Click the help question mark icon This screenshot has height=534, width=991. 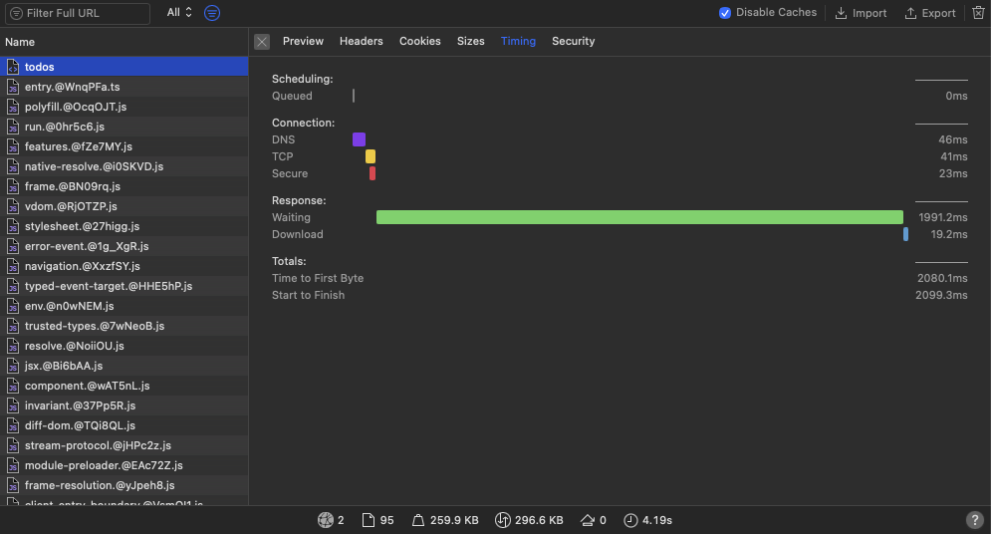pos(974,520)
